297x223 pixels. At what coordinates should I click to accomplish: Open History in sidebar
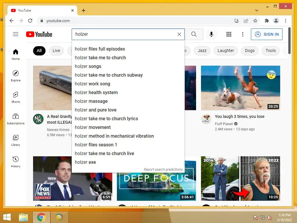(16, 162)
